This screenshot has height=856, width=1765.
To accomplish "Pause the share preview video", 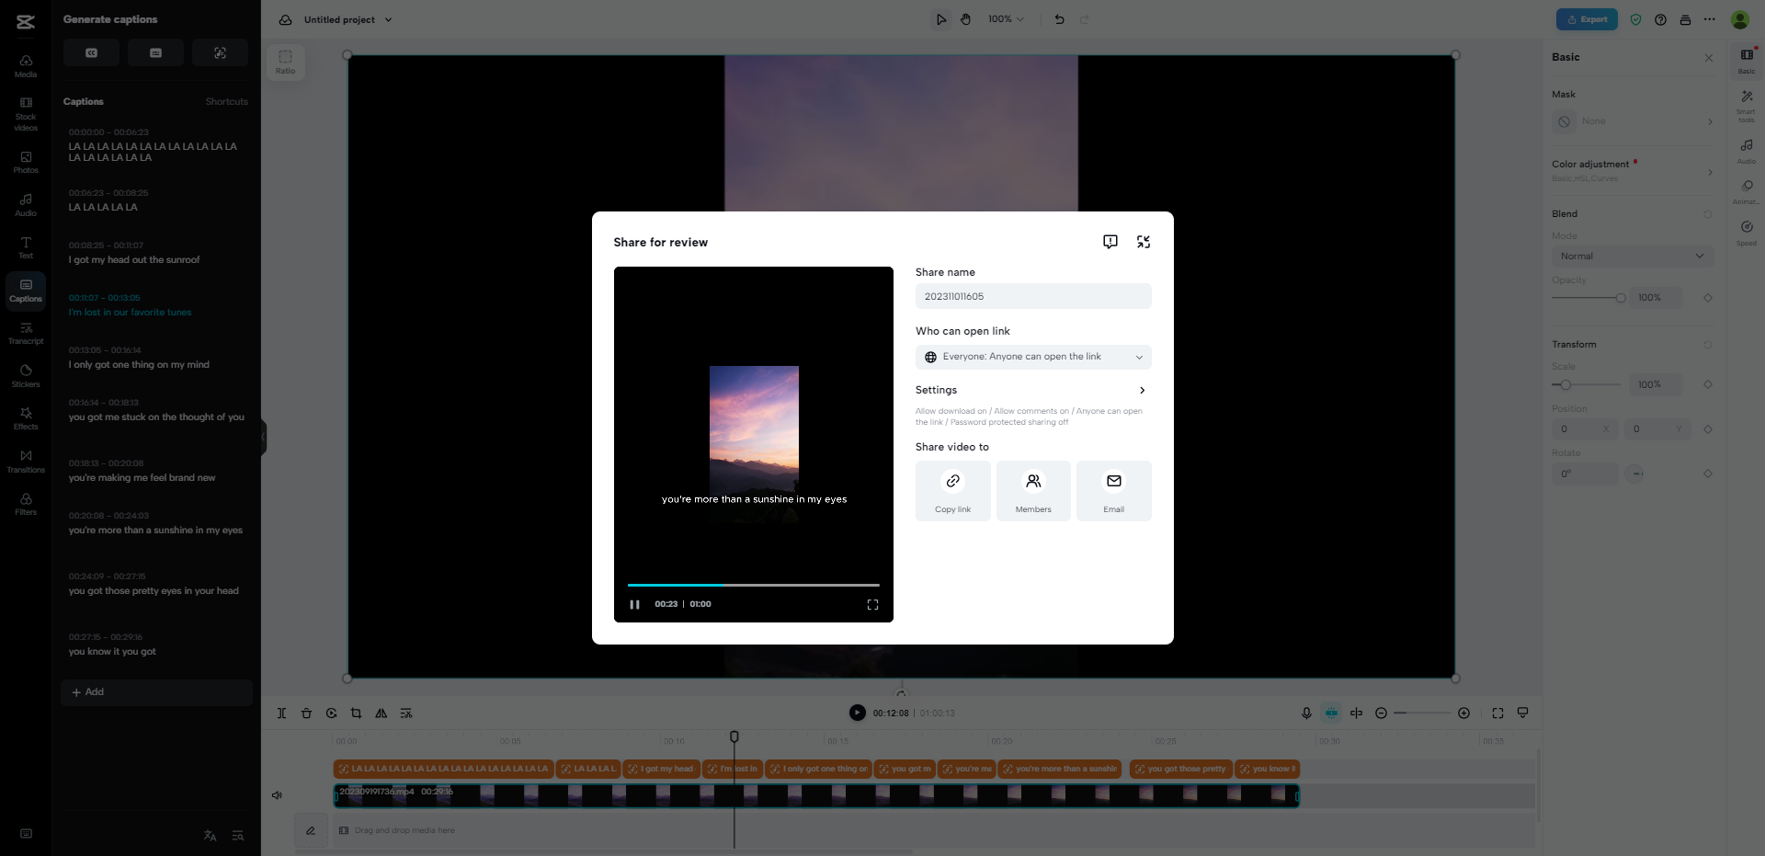I will (x=634, y=604).
